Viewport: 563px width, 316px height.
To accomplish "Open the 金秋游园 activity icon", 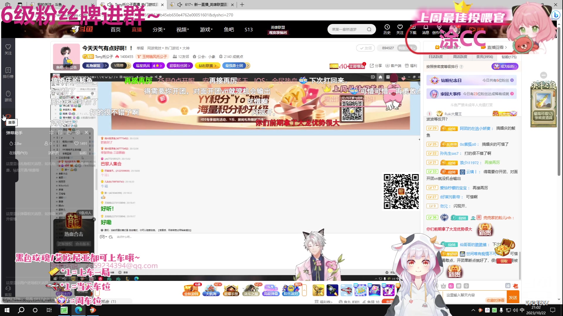I will 191,290.
